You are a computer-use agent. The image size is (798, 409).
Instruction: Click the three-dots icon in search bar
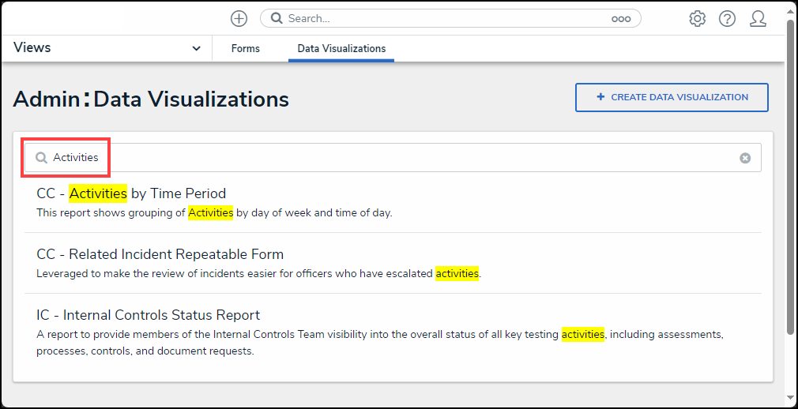621,19
